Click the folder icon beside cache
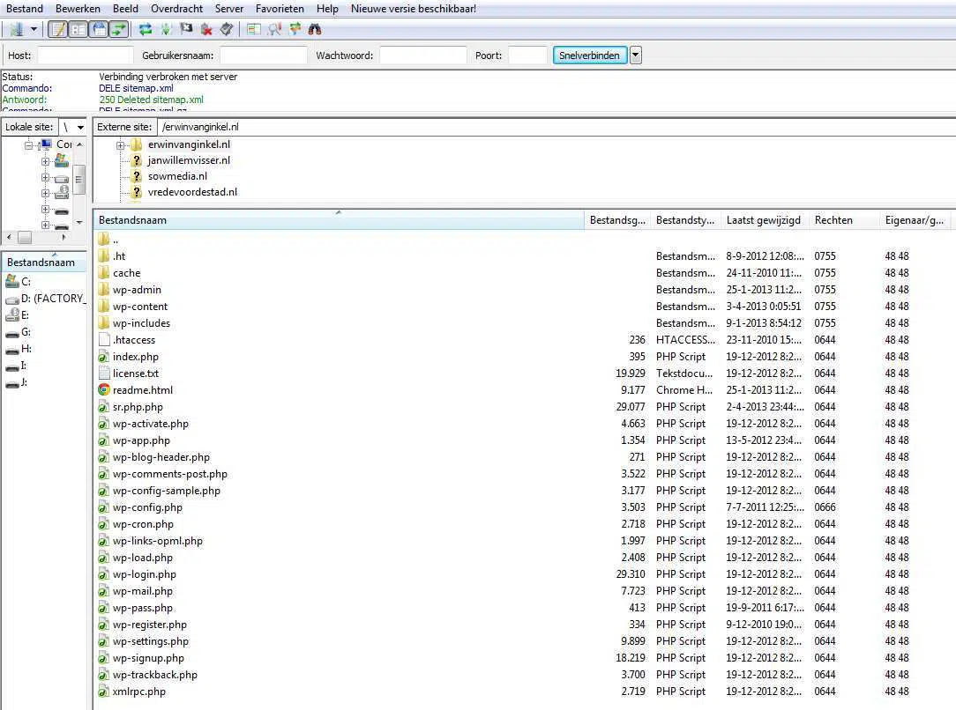The image size is (956, 710). [104, 273]
